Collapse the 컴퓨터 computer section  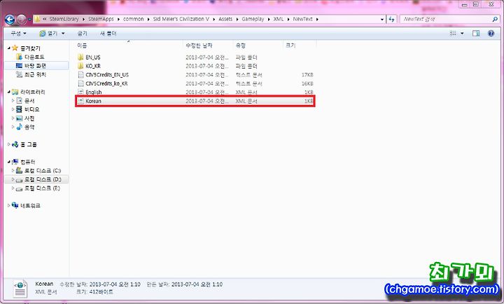(x=8, y=162)
